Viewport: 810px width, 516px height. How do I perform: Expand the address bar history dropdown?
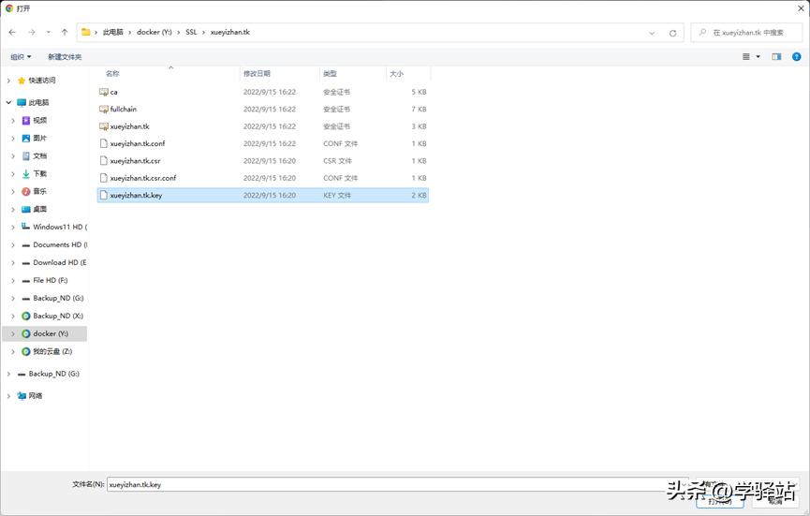(652, 33)
